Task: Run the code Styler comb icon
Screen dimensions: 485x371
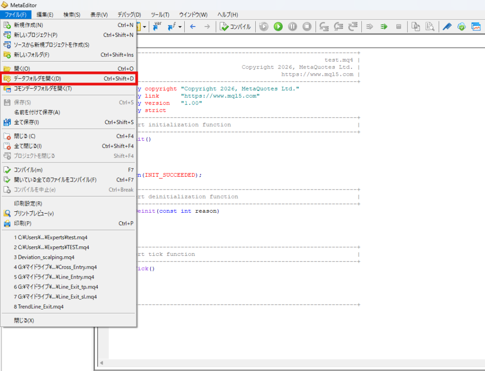Action: coord(447,27)
